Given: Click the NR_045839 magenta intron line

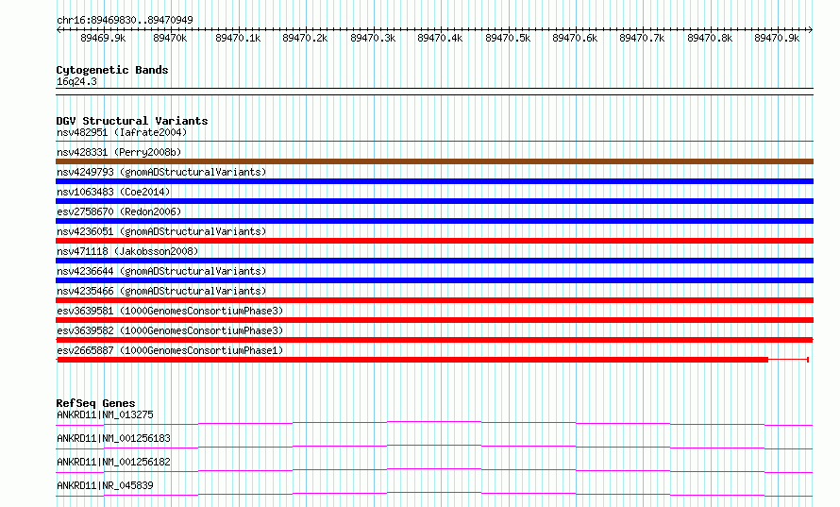Looking at the screenshot, I should click(434, 494).
